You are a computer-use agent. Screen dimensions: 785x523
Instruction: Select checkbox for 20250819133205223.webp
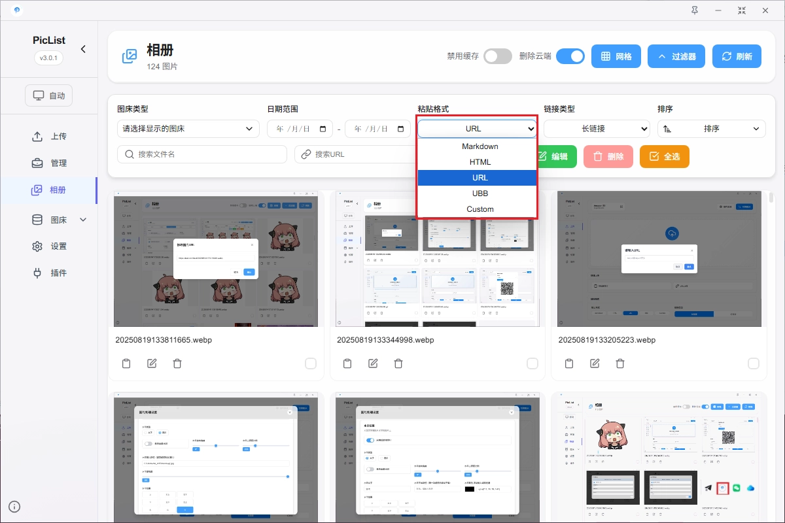click(x=754, y=363)
